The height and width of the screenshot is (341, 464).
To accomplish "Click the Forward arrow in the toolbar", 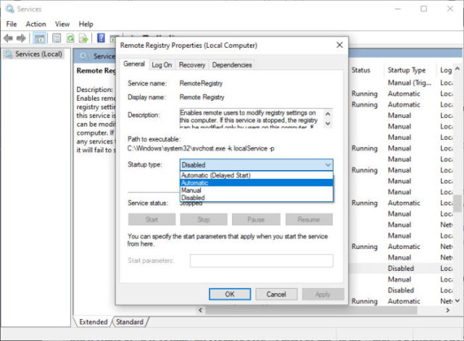I will tap(21, 38).
